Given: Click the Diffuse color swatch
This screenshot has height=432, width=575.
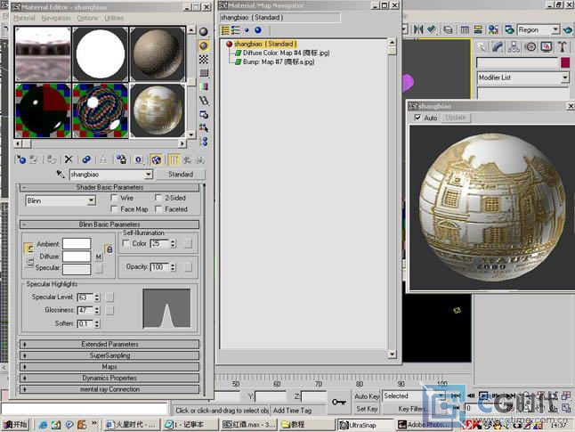Looking at the screenshot, I should 76,257.
